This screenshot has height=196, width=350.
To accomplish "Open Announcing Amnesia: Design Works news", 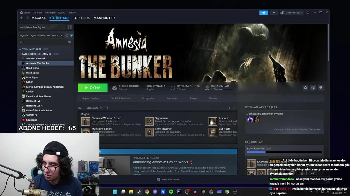I will click(x=161, y=162).
